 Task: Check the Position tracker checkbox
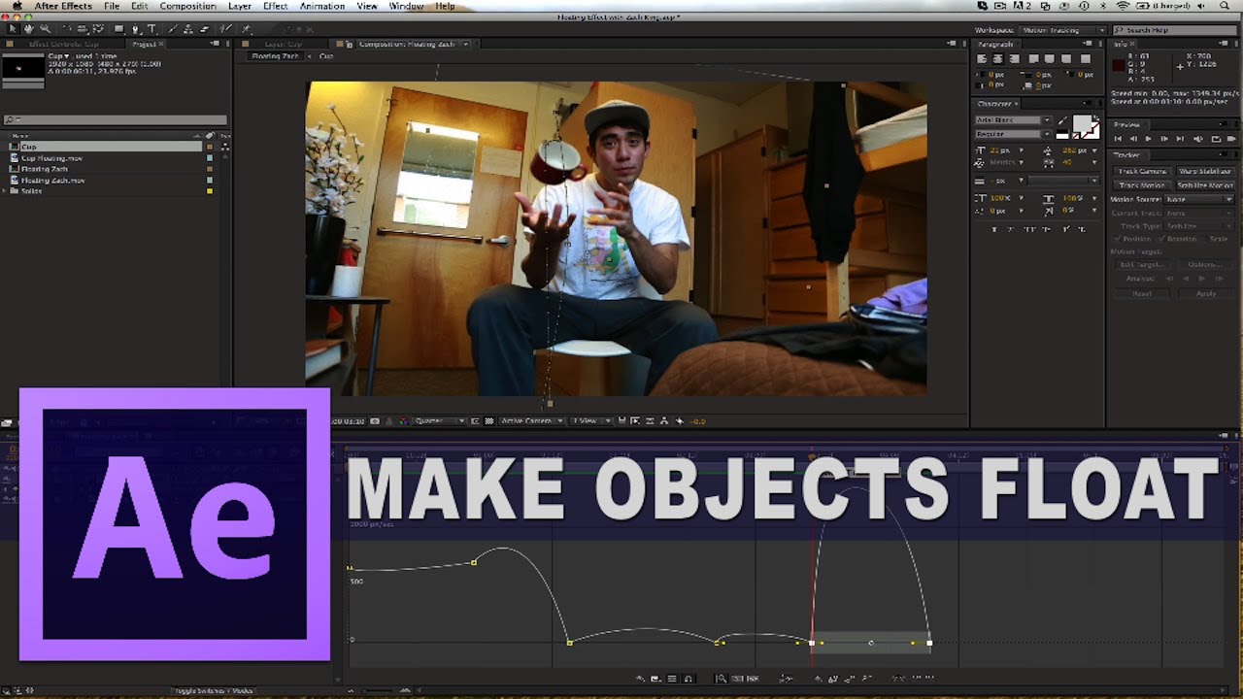click(x=1118, y=239)
